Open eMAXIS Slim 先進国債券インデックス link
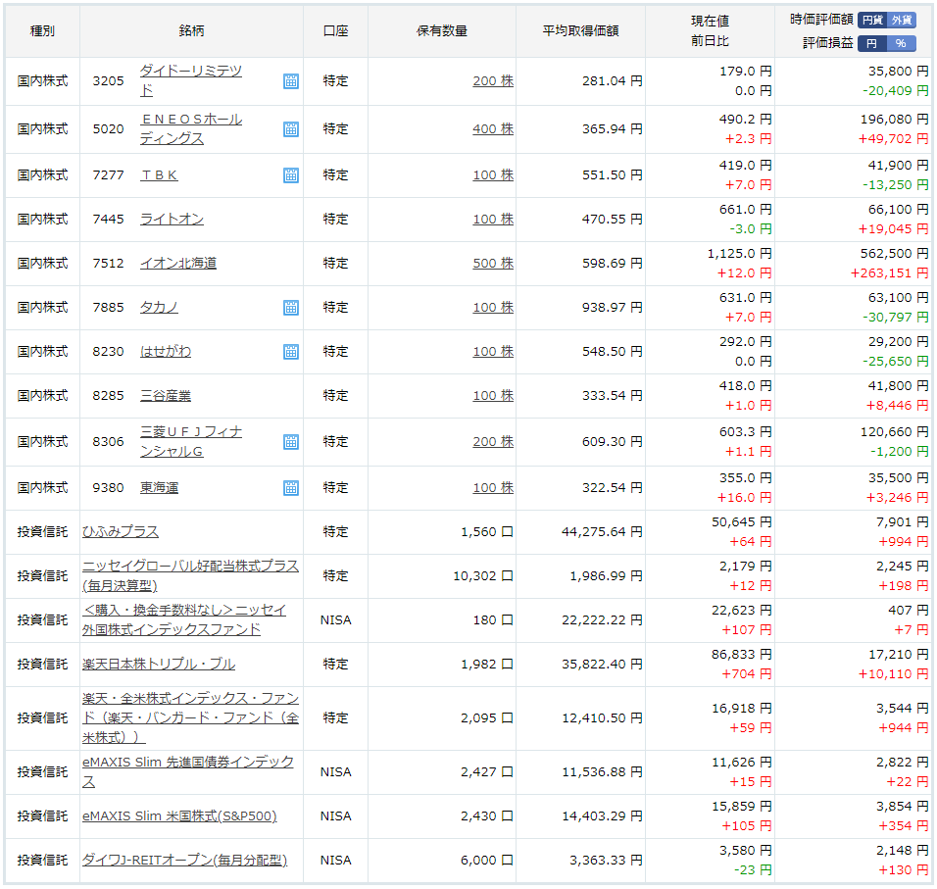Viewport: 937px width, 889px height. click(x=187, y=772)
